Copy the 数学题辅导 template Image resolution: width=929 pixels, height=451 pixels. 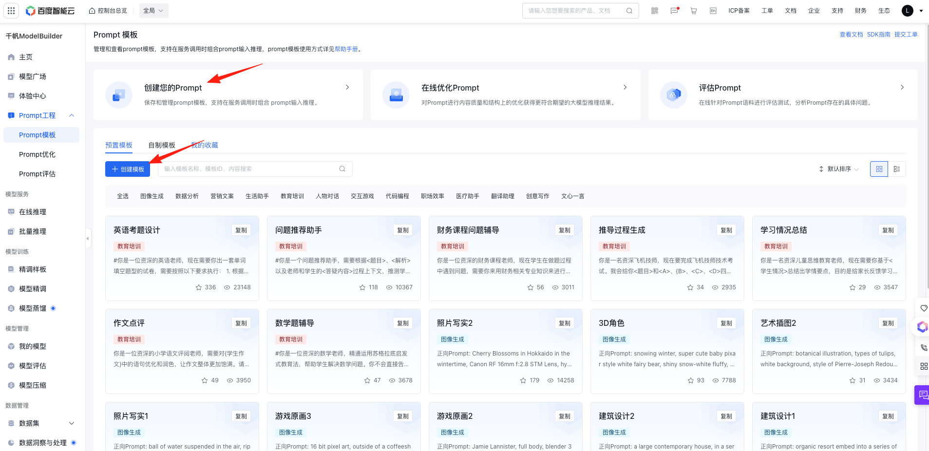tap(403, 323)
